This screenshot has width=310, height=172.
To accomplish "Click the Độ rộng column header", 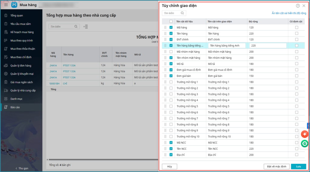I will click(x=253, y=21).
